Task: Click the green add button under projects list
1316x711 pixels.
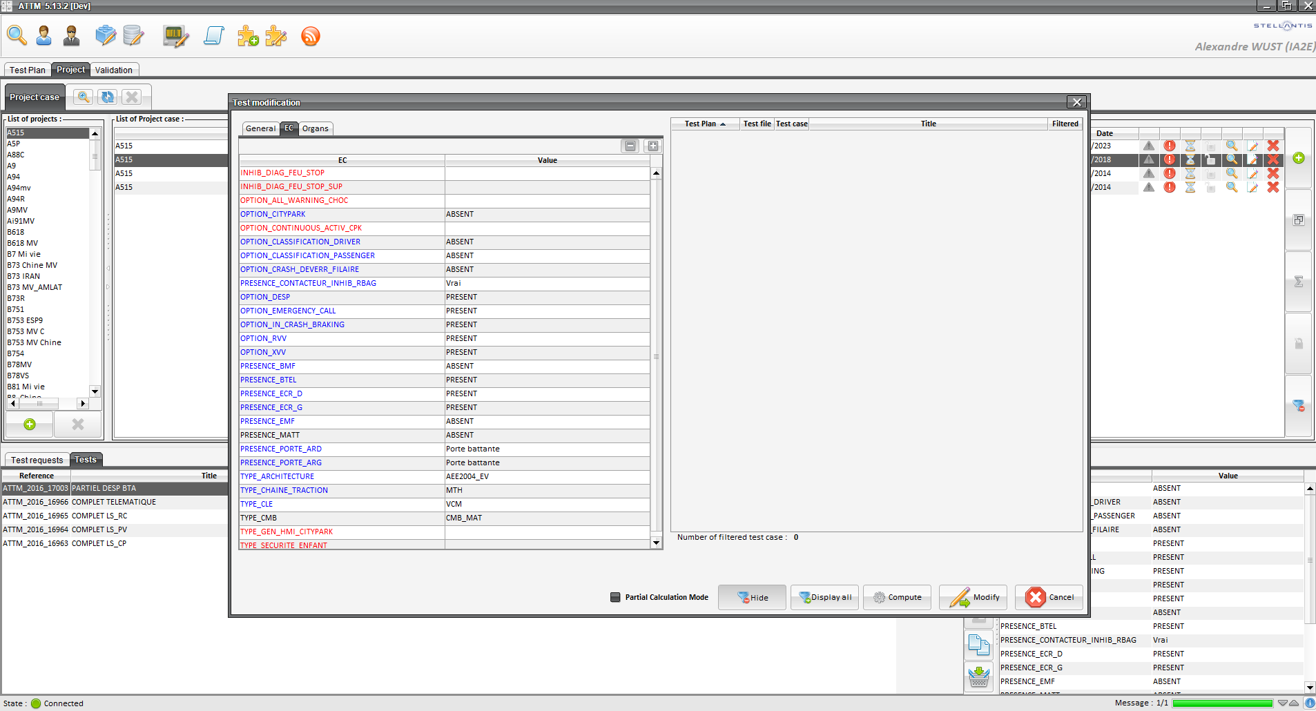Action: point(30,425)
